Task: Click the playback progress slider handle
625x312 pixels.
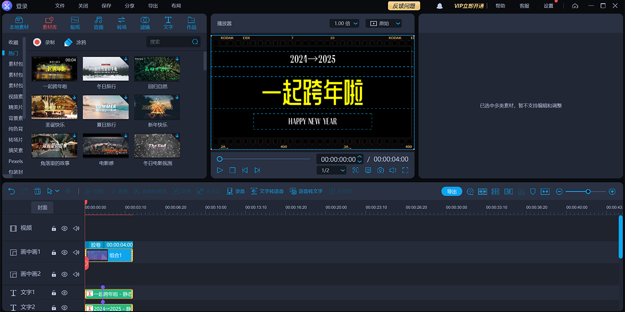Action: coord(220,159)
